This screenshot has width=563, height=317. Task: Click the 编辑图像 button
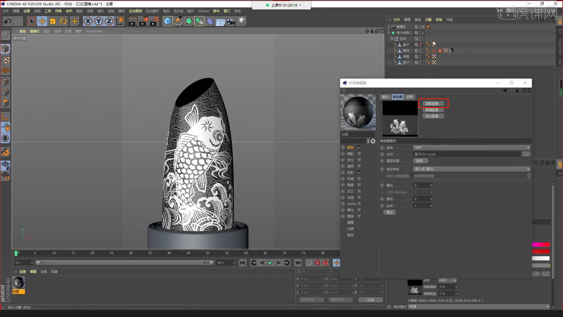click(433, 110)
